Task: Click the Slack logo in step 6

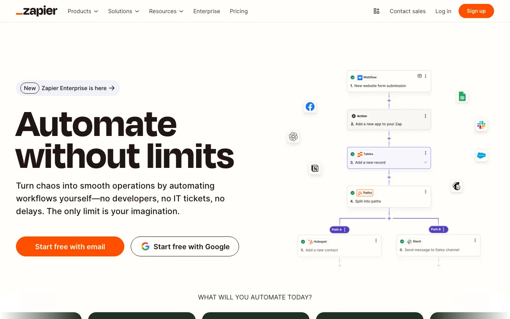Action: pyautogui.click(x=409, y=242)
